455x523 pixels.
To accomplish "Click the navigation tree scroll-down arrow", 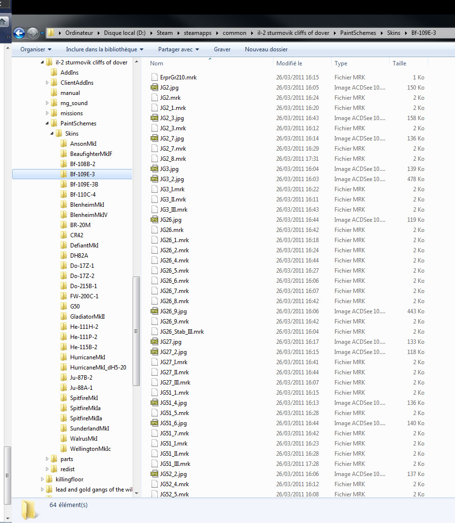I will 136,493.
